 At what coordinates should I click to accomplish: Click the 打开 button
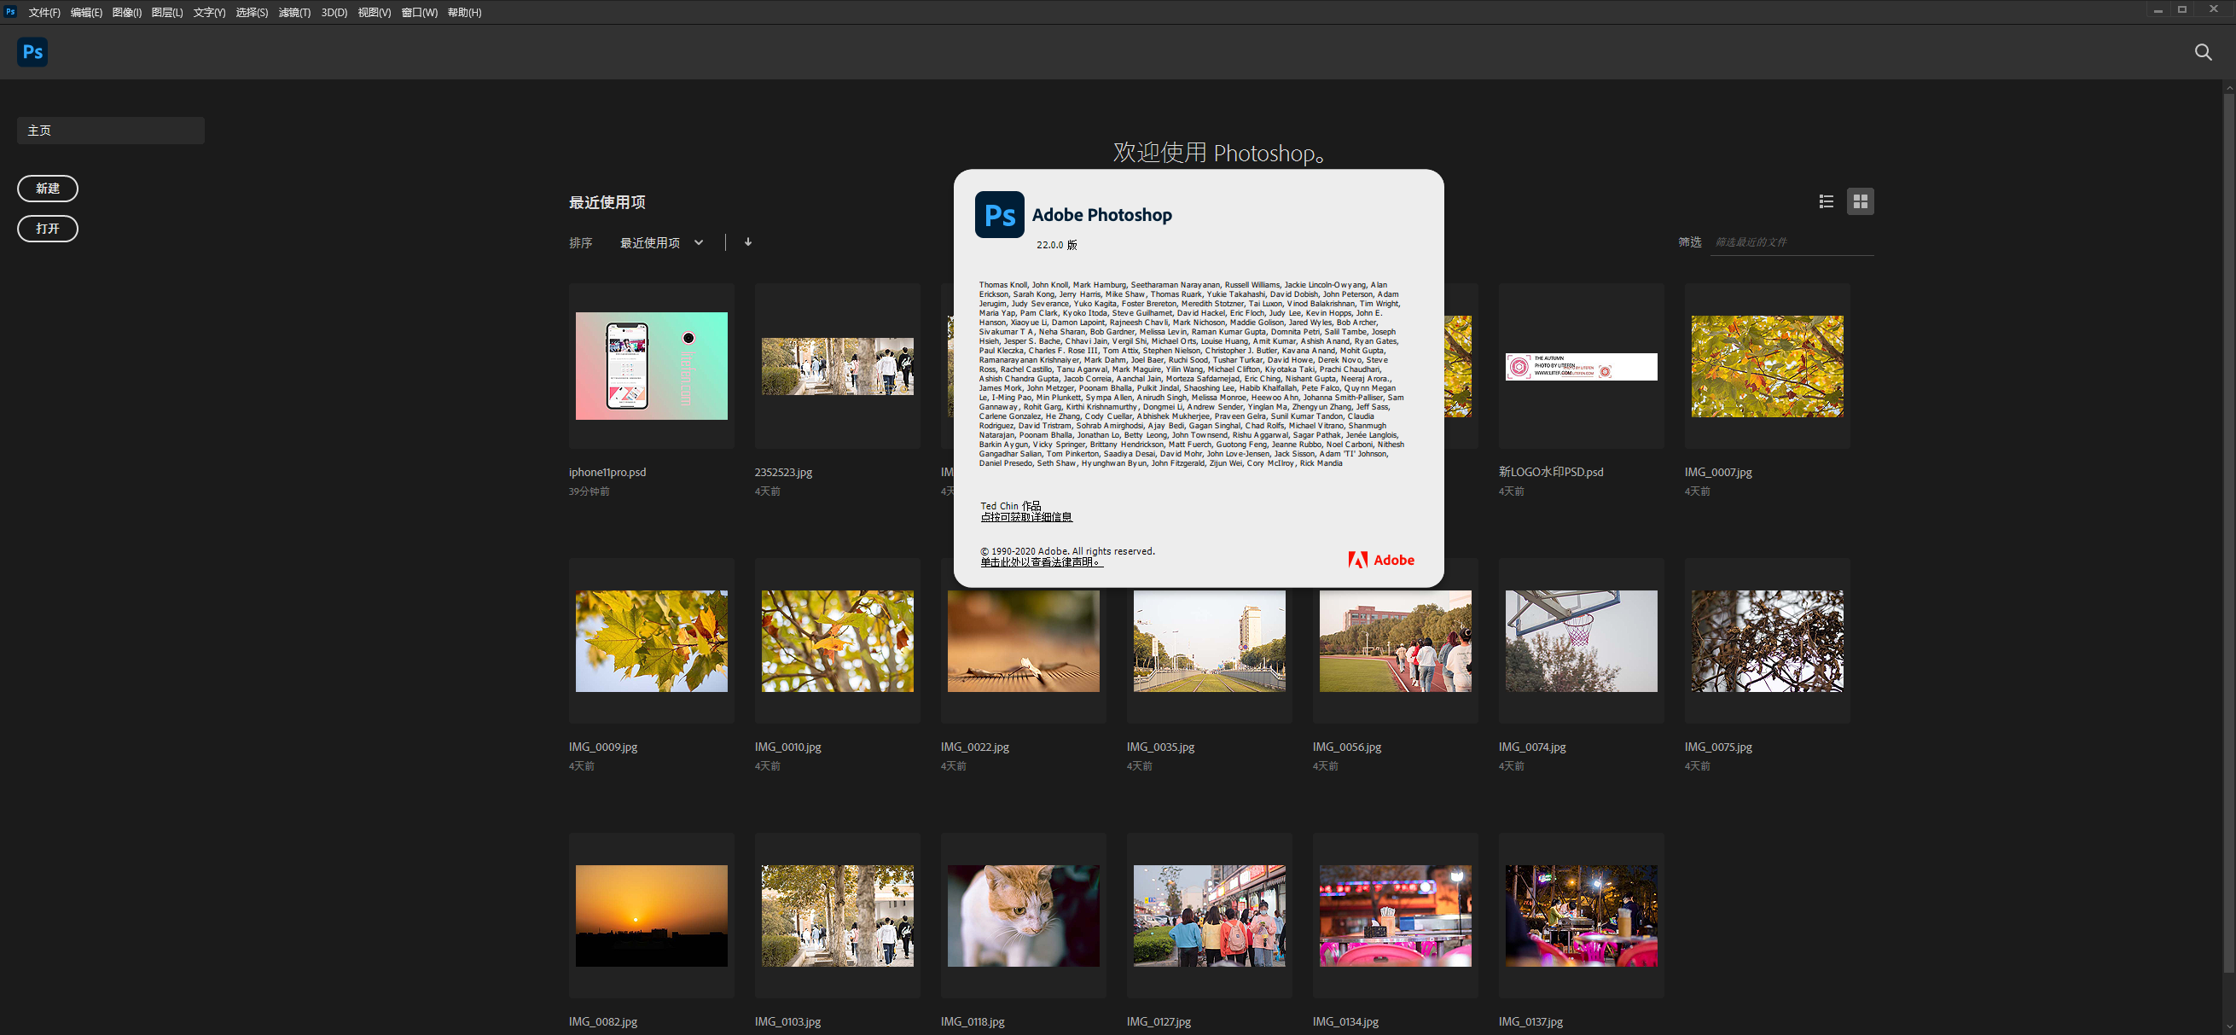[x=48, y=229]
